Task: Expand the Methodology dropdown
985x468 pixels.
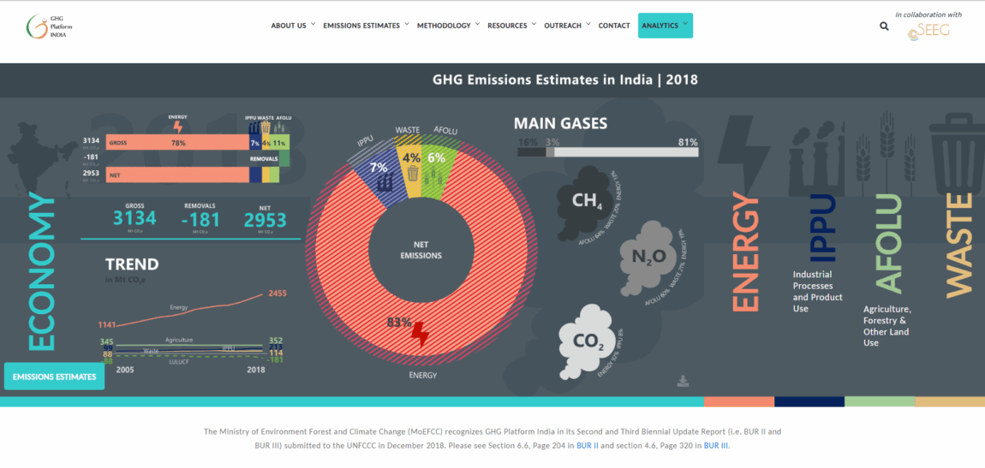Action: [x=448, y=26]
